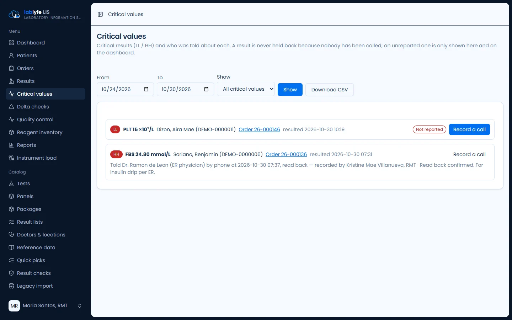
Task: Open the Dashboard menu item
Action: tap(46, 43)
